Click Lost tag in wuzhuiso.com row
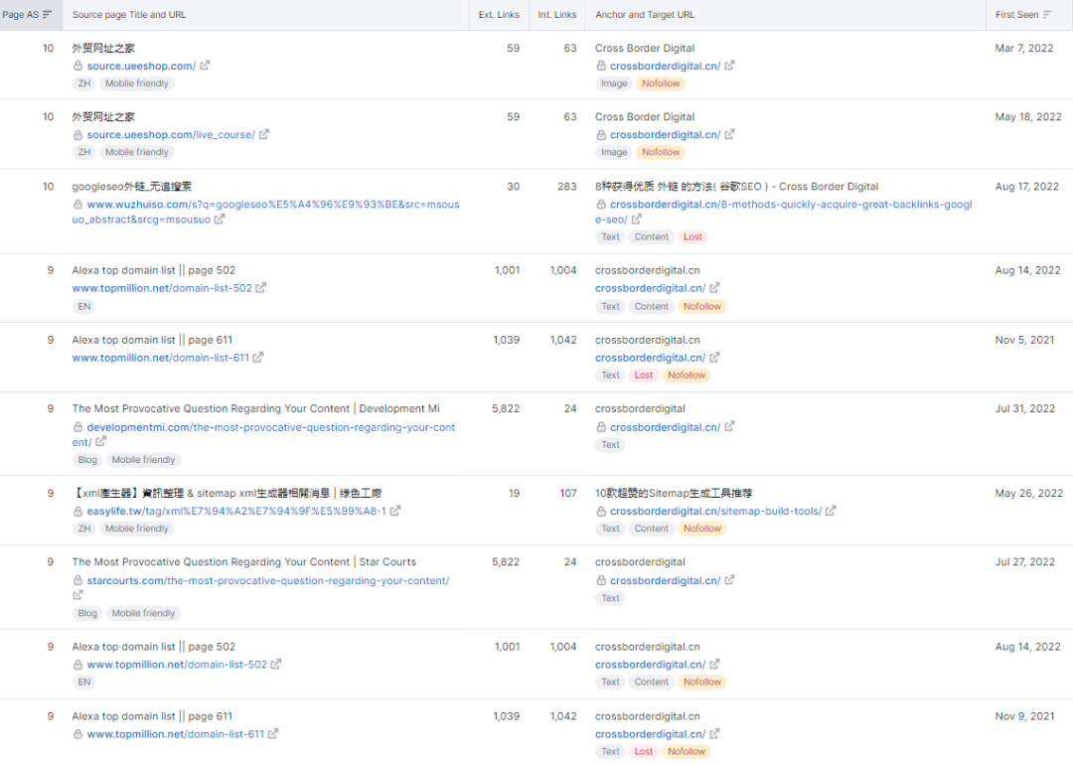This screenshot has height=765, width=1073. (x=692, y=236)
